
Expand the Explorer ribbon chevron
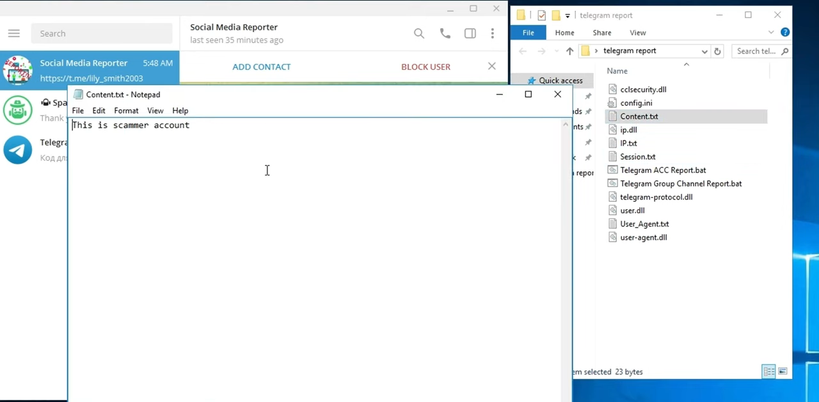click(x=771, y=32)
